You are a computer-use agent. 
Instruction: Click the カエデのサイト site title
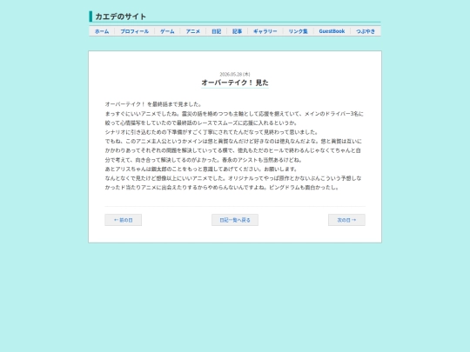coord(120,17)
